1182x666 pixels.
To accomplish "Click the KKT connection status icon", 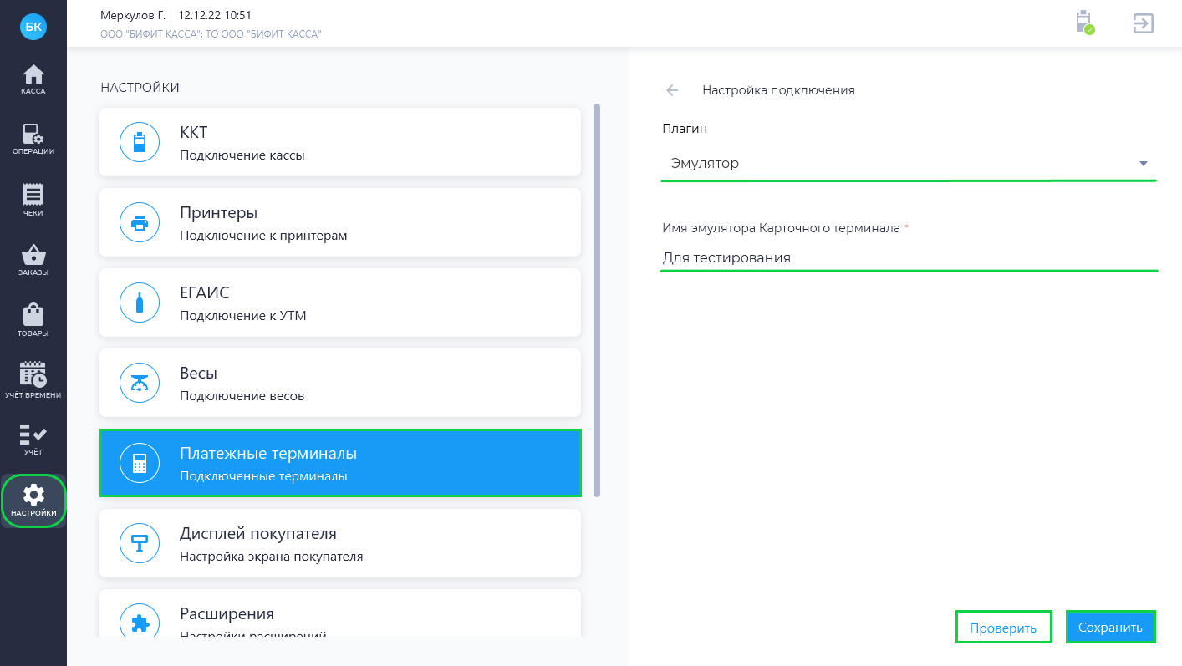I will pyautogui.click(x=1084, y=23).
